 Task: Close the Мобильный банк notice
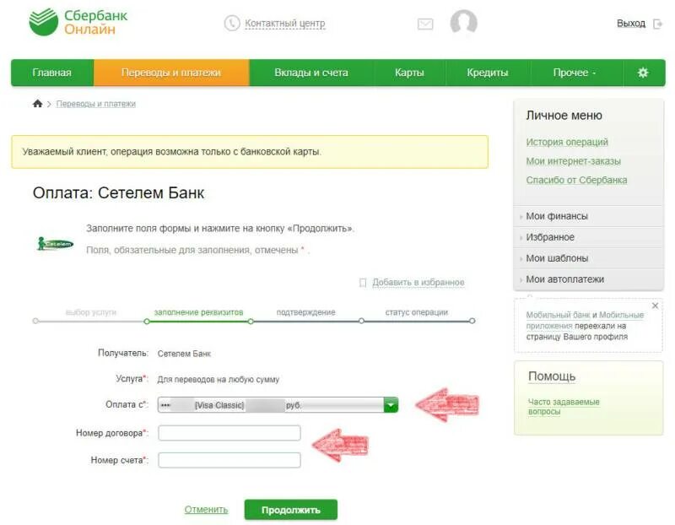pos(656,306)
